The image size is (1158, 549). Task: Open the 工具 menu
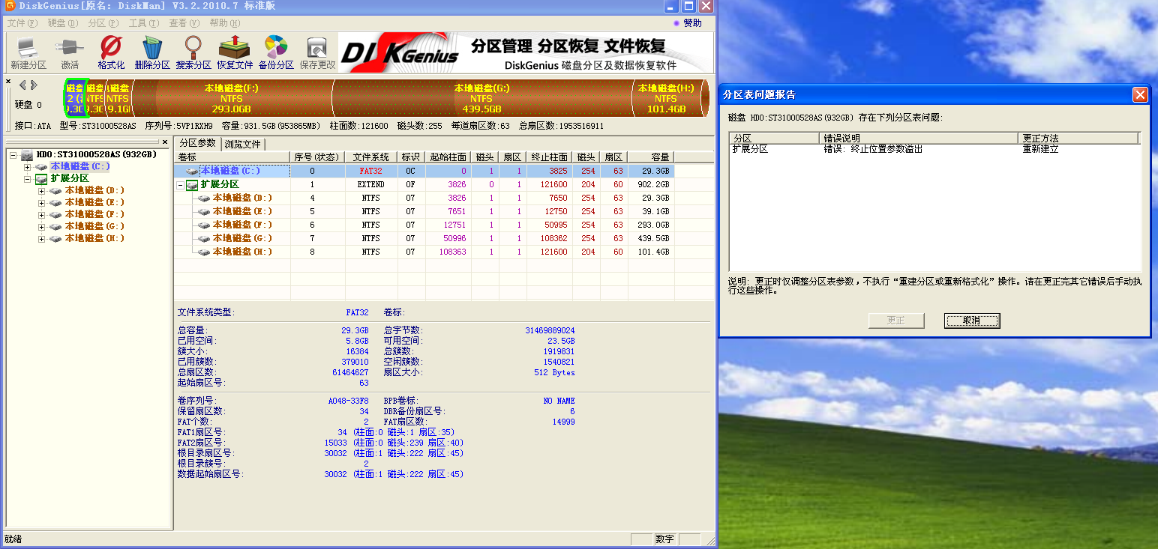pyautogui.click(x=143, y=23)
